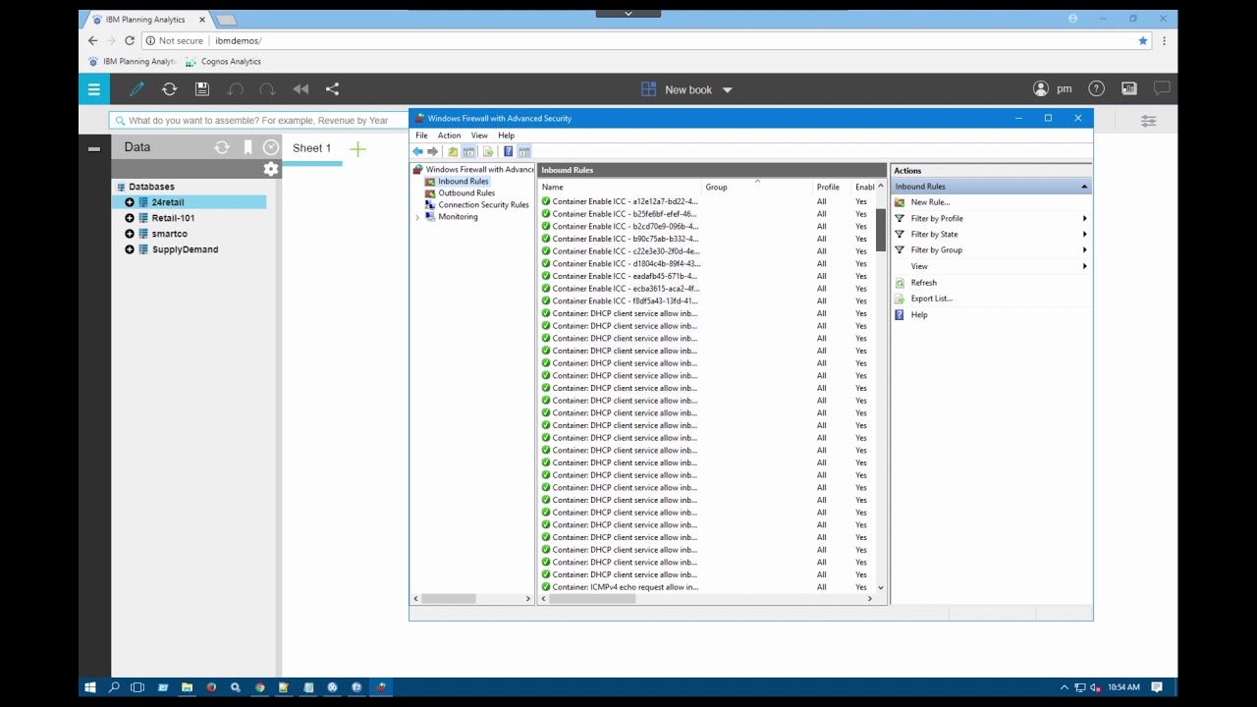Sort by the Profile column header

pyautogui.click(x=832, y=187)
